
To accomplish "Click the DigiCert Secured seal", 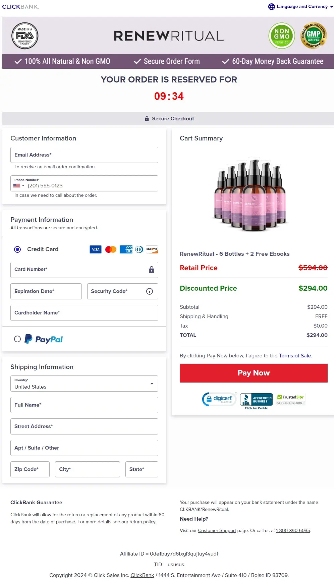I will click(219, 399).
